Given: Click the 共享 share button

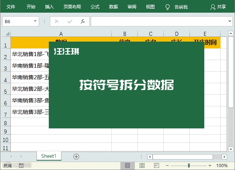Looking at the screenshot, I should point(218,7).
